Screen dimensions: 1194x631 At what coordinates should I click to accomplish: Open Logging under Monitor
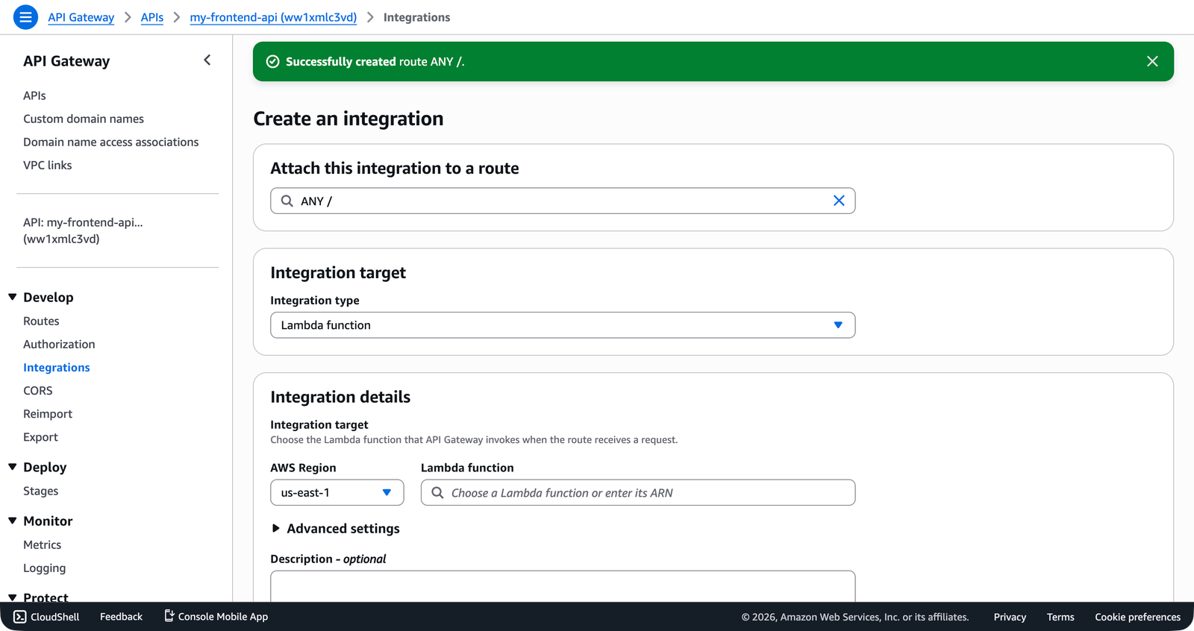coord(44,568)
